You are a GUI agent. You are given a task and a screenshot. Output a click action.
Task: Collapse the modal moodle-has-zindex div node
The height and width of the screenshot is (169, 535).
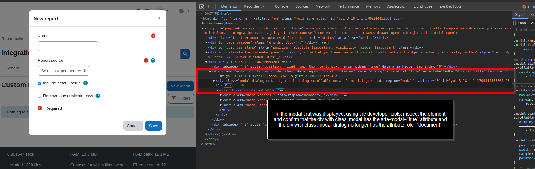(210, 71)
